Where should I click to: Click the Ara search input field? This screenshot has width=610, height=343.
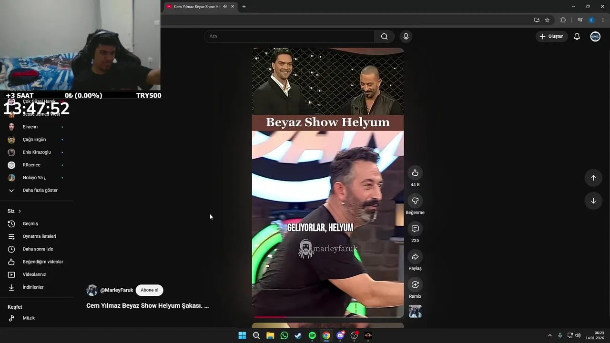pyautogui.click(x=289, y=37)
